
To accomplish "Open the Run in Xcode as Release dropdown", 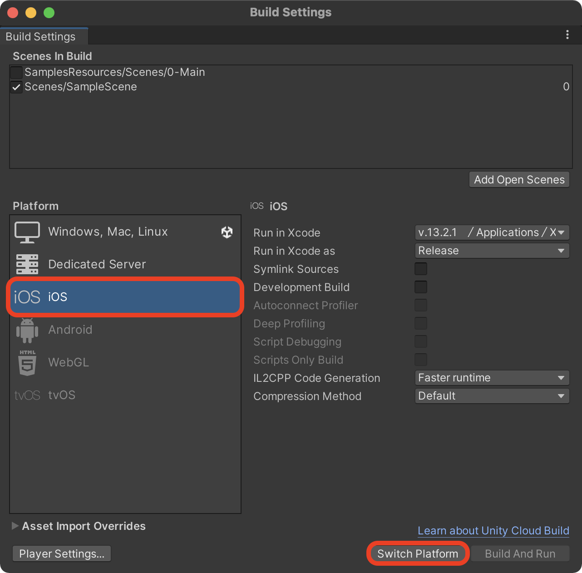I will tap(492, 251).
